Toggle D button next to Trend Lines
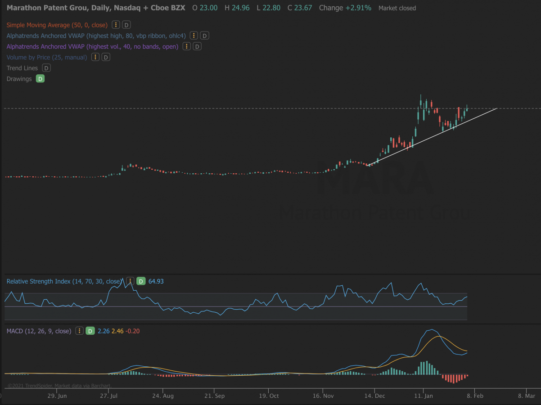Image resolution: width=541 pixels, height=405 pixels. pos(46,68)
